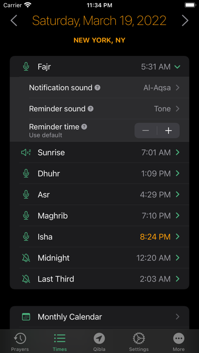This screenshot has height=353, width=199.
Task: Tap the crossed-out bell icon beside Last Third
Action: 26,279
